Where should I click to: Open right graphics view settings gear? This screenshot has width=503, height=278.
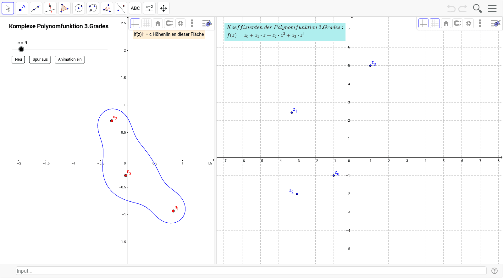[x=469, y=23]
